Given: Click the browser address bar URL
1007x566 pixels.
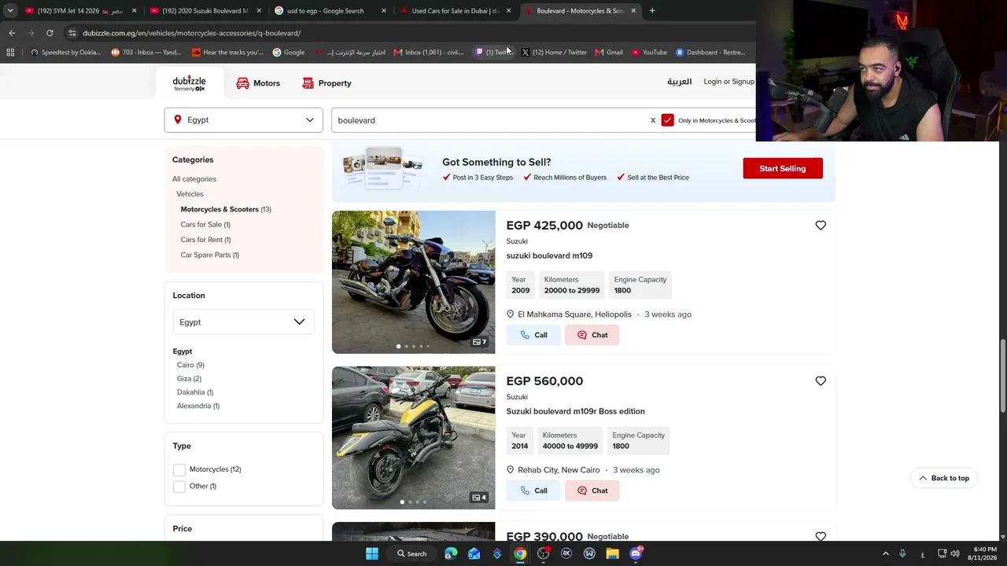Looking at the screenshot, I should [192, 33].
